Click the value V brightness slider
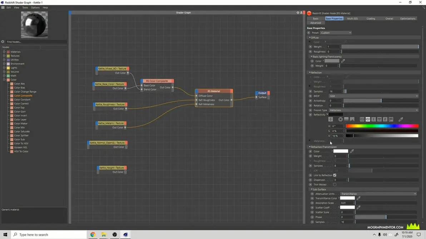 pos(382,136)
